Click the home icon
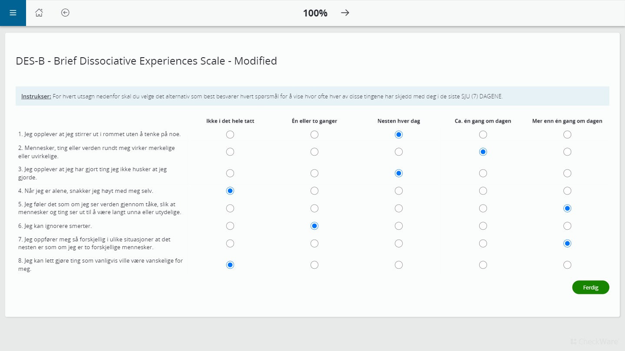The width and height of the screenshot is (625, 351). 39,13
